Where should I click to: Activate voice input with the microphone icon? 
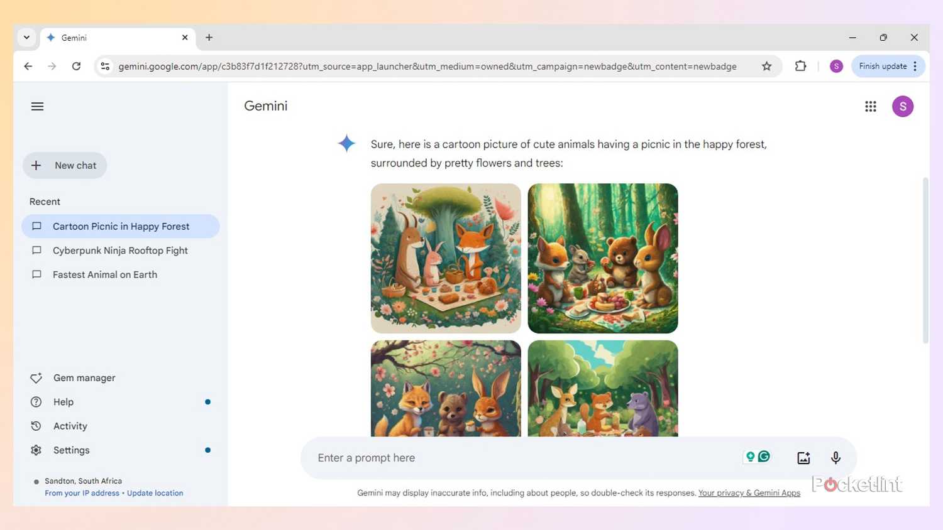835,457
